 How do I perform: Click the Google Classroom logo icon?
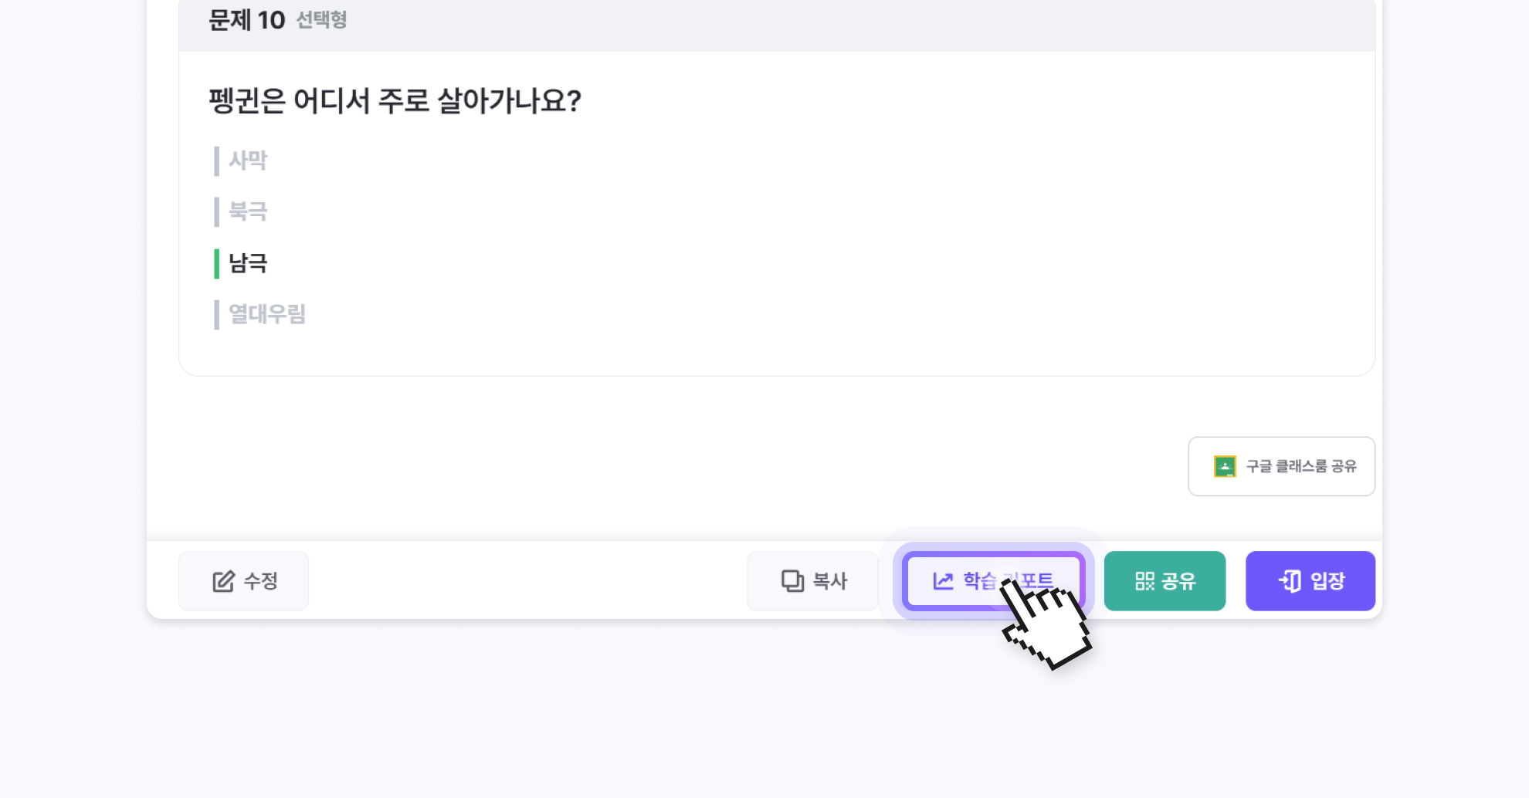tap(1225, 466)
